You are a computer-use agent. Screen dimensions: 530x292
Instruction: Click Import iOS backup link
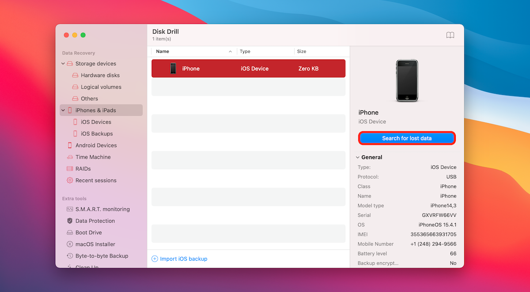click(x=184, y=259)
